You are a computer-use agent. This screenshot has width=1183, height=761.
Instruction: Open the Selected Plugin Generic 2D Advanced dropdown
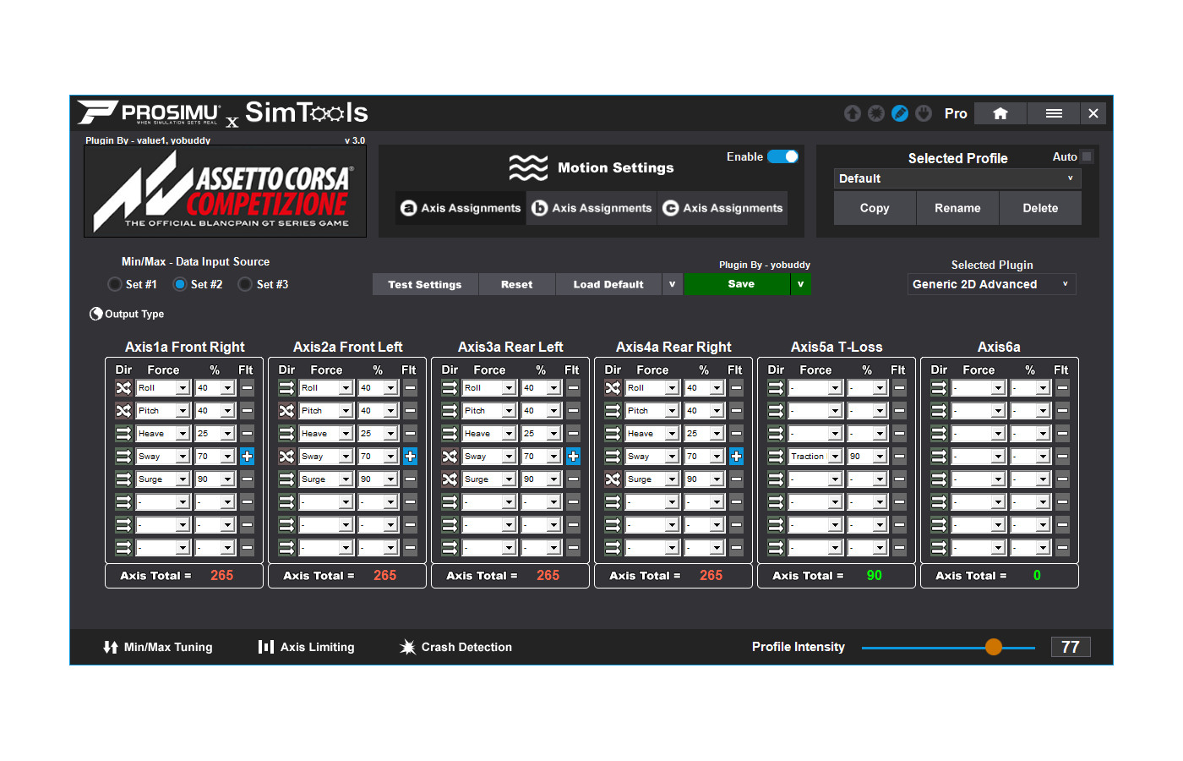coord(991,284)
